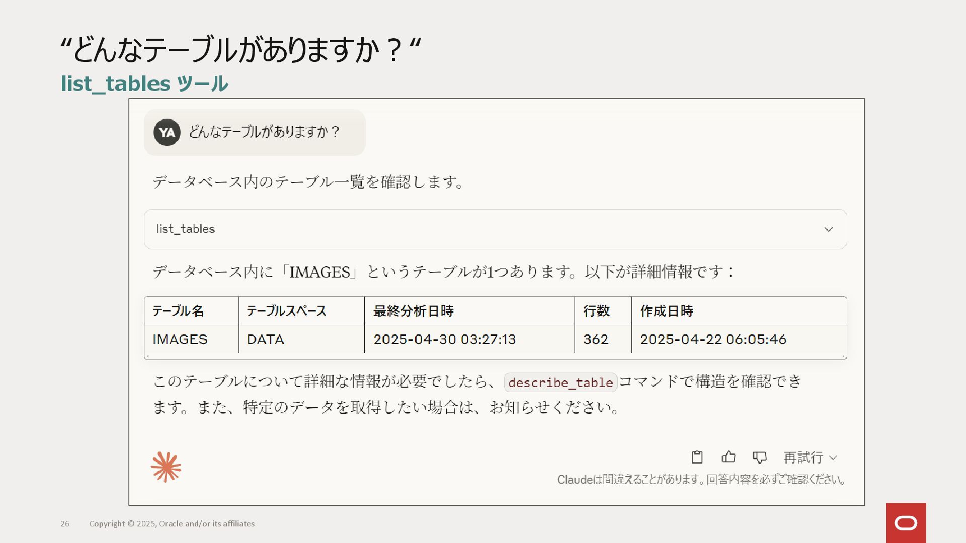This screenshot has width=966, height=543.
Task: Click the describe_table inline code
Action: [x=560, y=383]
